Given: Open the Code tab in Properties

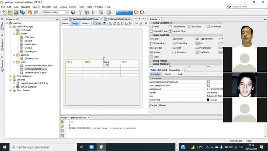Looking at the screenshot, I should pyautogui.click(x=180, y=74).
